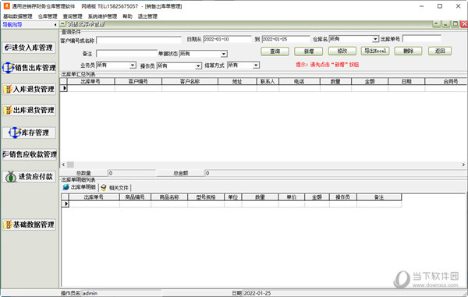Click the 总金额 value field
The height and width of the screenshot is (297, 468).
tap(335, 173)
